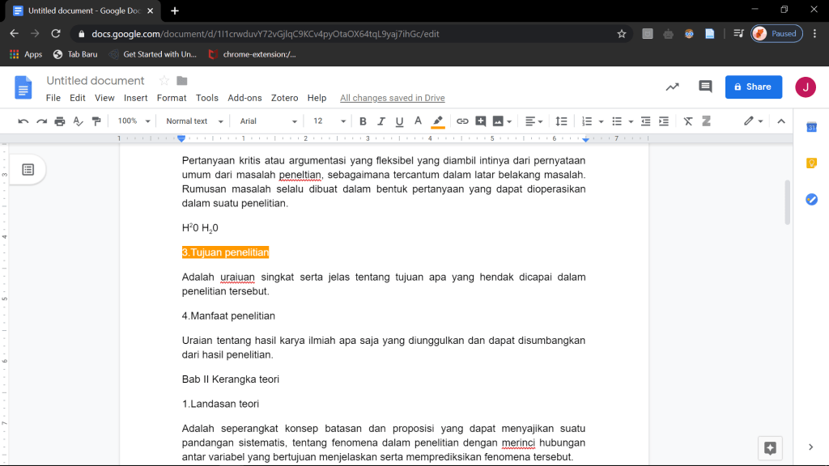Click the insert link icon
Image resolution: width=829 pixels, height=466 pixels.
[x=462, y=121]
